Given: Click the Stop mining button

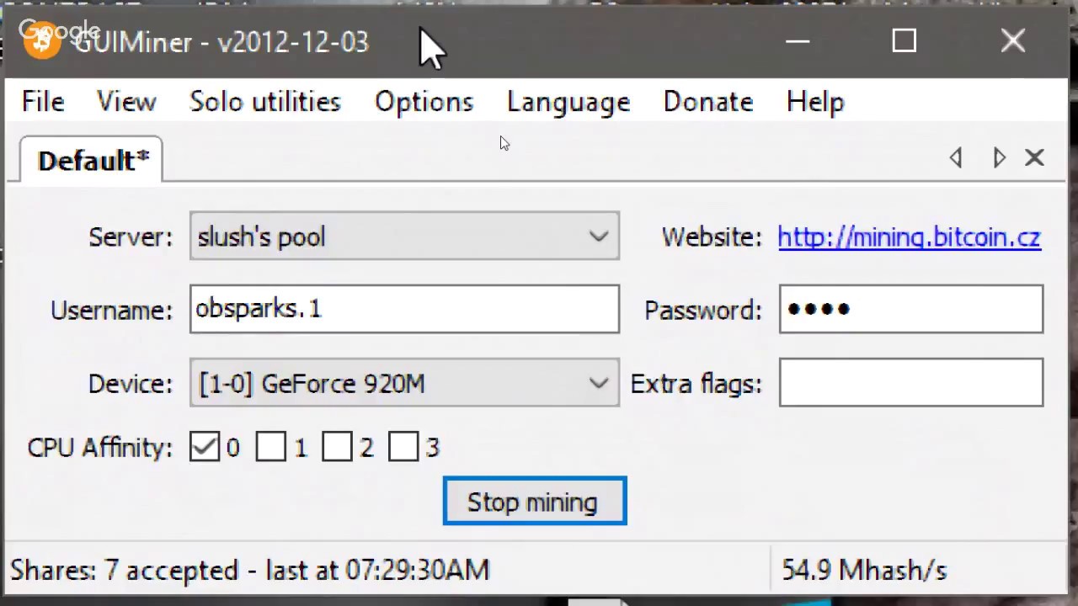Looking at the screenshot, I should click(x=535, y=502).
